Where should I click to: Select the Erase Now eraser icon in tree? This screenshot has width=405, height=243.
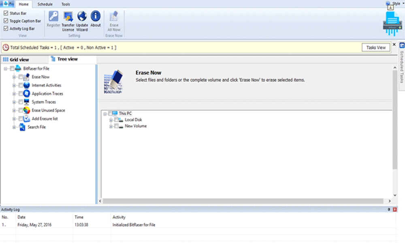point(27,77)
